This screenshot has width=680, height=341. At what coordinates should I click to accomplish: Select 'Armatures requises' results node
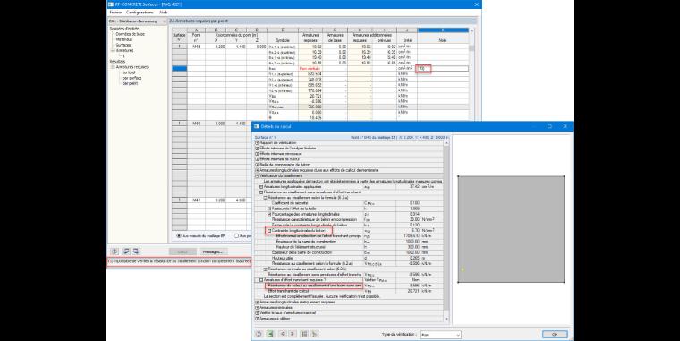coord(132,67)
